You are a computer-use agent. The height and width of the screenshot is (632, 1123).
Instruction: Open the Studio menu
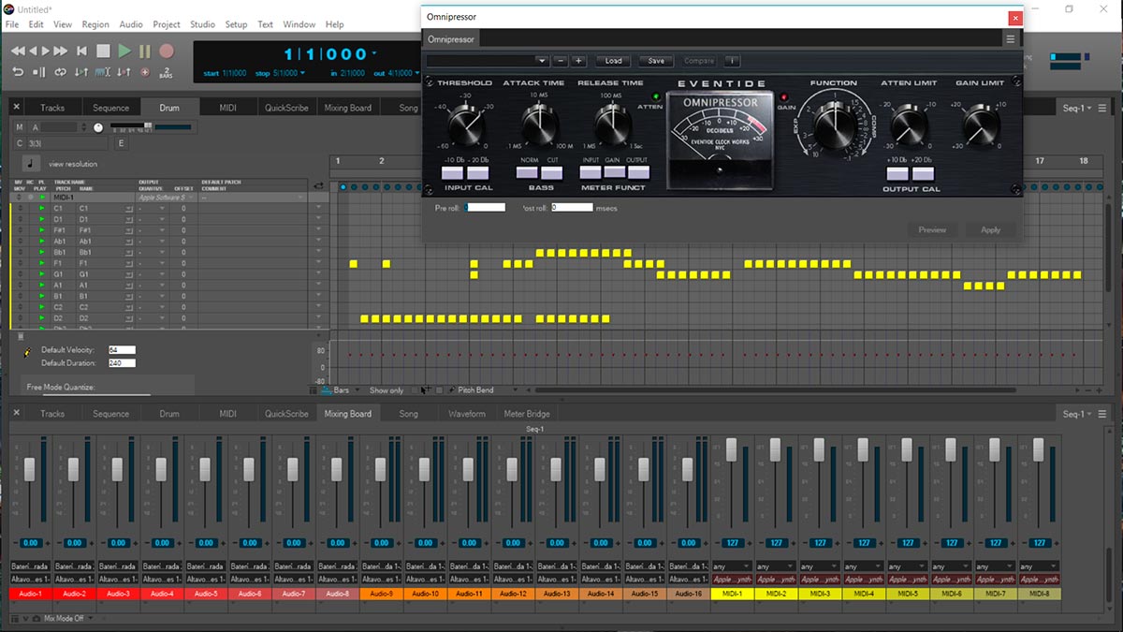click(202, 24)
